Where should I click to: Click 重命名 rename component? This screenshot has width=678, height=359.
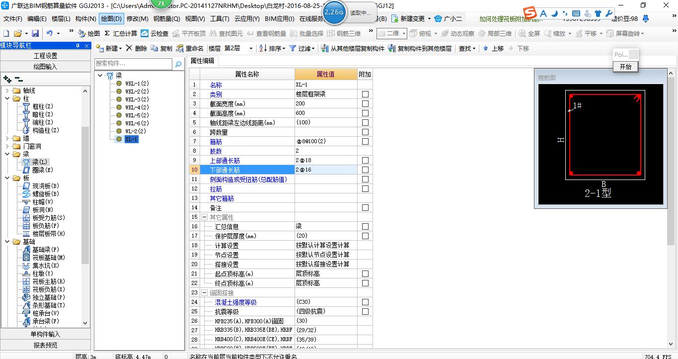[190, 48]
